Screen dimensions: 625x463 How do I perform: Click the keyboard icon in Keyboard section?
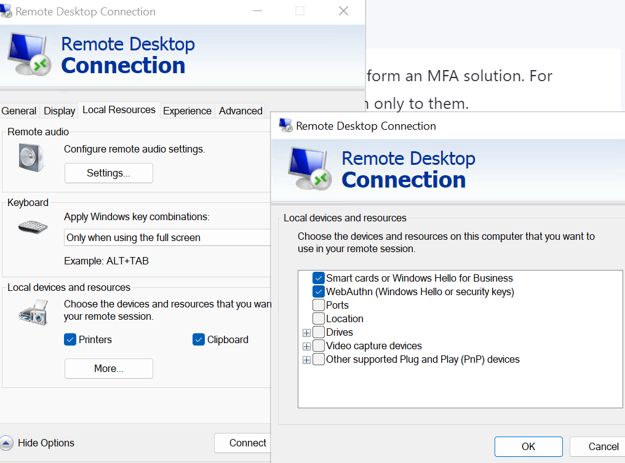pos(33,228)
